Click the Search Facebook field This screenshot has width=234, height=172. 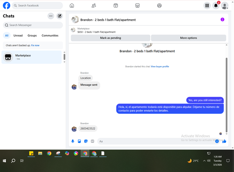[37, 6]
